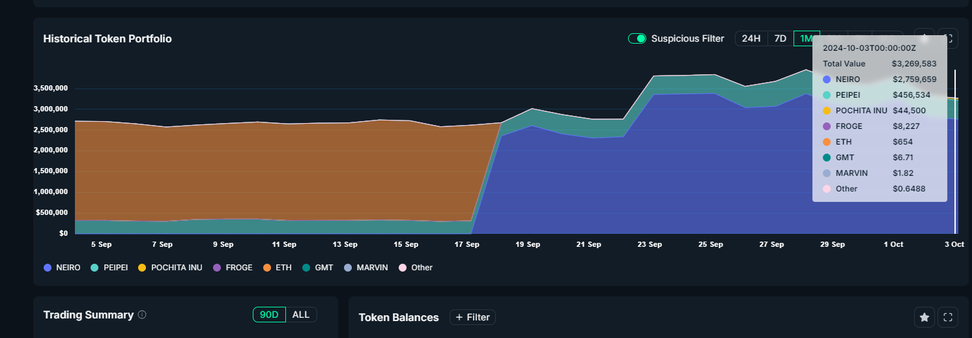Hide POCHITA INU from the chart legend

[170, 268]
